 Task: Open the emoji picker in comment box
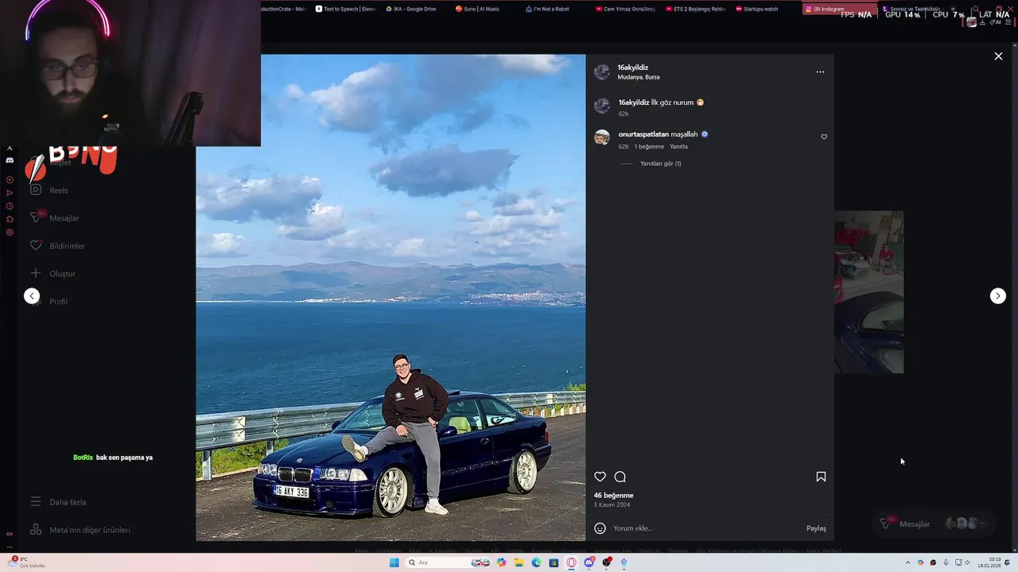(600, 528)
